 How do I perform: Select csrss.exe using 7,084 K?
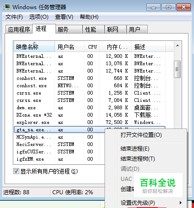[x=89, y=100]
